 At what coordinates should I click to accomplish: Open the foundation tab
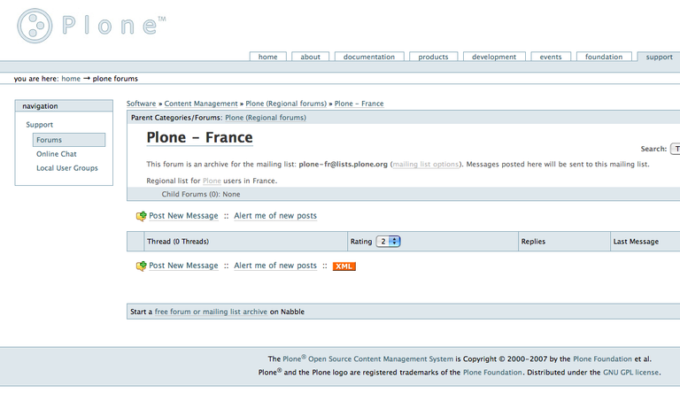(x=604, y=57)
